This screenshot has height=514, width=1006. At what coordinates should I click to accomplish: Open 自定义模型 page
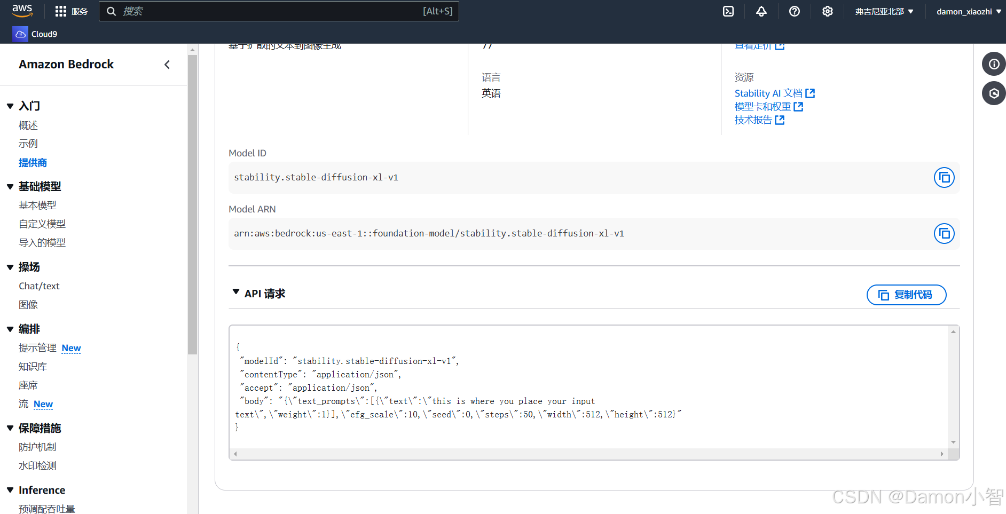tap(42, 224)
